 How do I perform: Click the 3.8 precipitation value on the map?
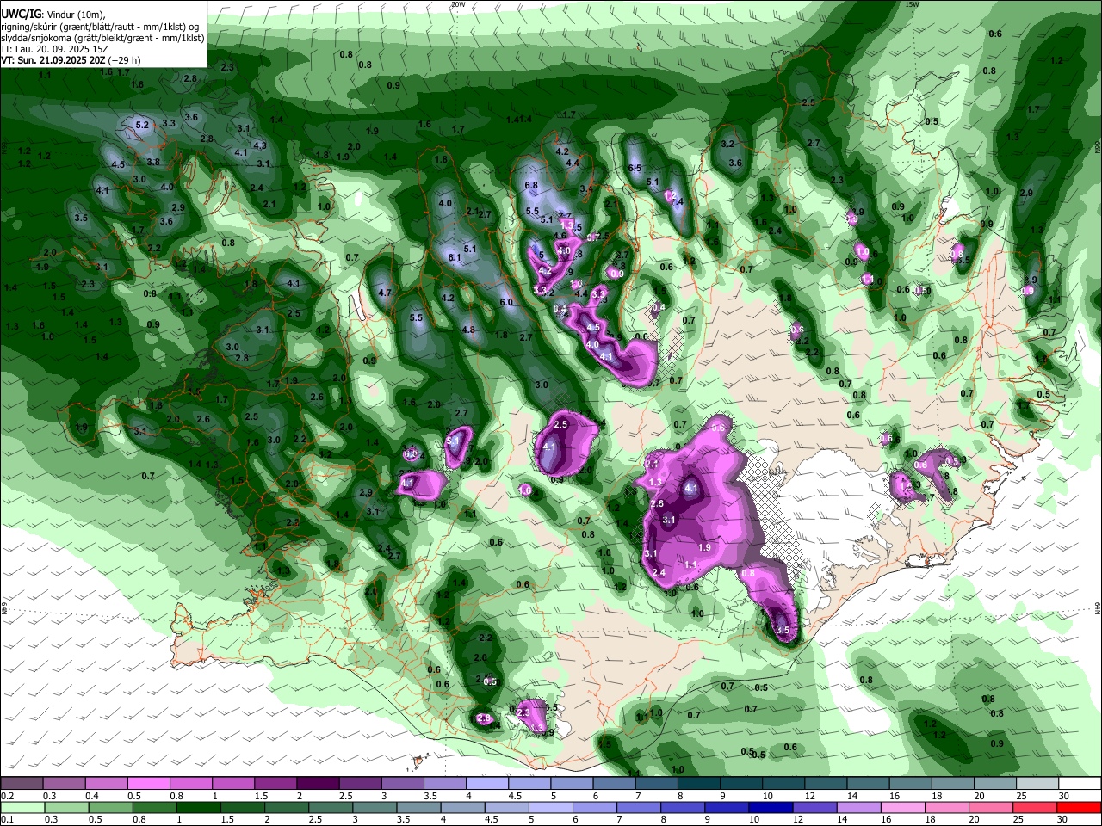152,162
